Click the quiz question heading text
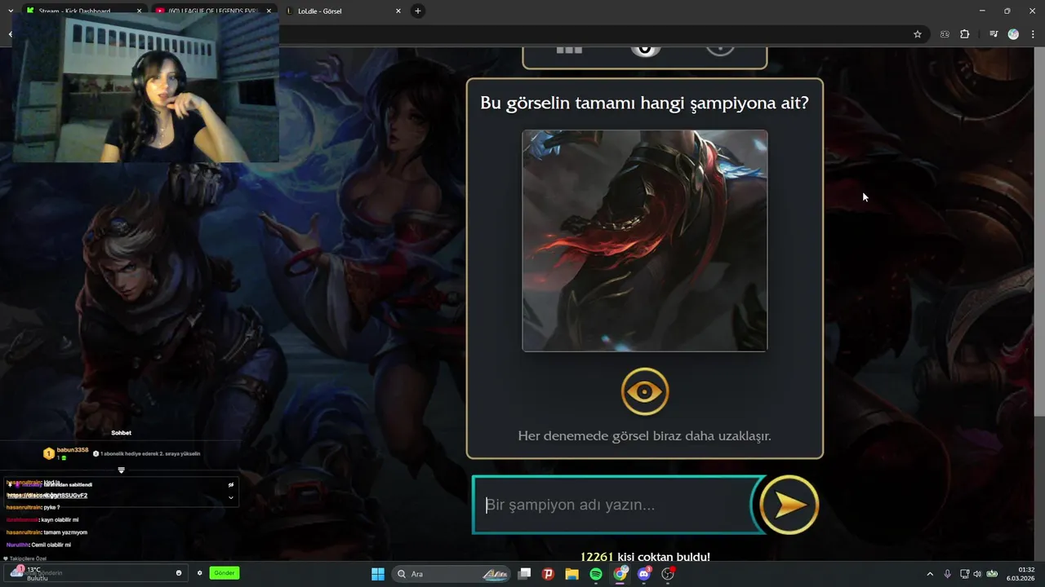 pos(644,103)
